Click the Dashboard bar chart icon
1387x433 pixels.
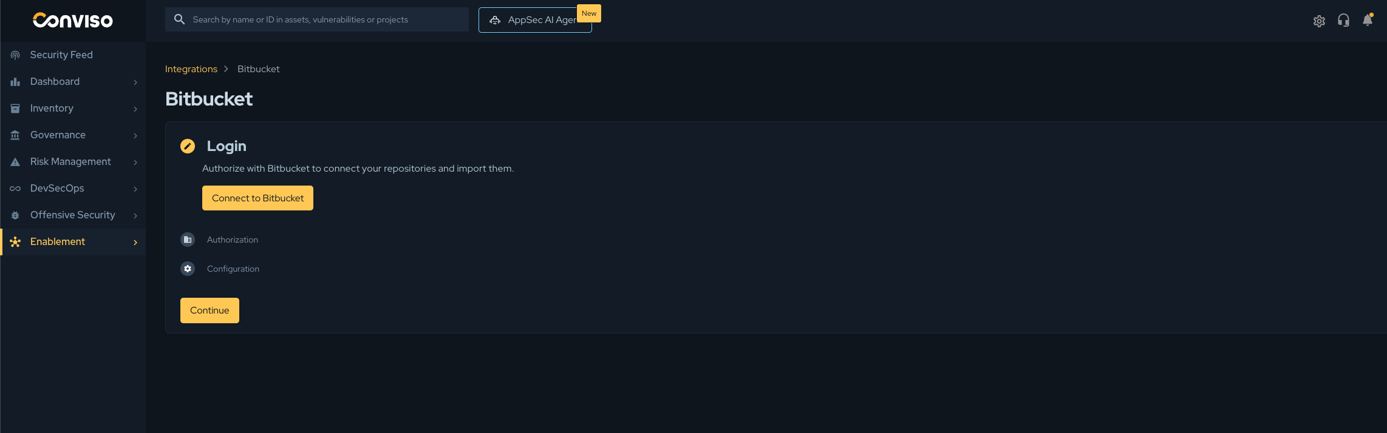[x=15, y=81]
